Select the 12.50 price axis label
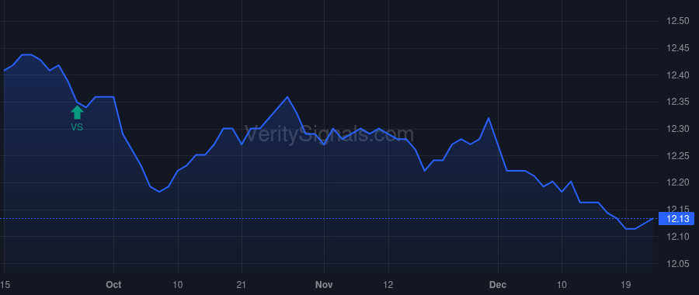 pyautogui.click(x=677, y=22)
